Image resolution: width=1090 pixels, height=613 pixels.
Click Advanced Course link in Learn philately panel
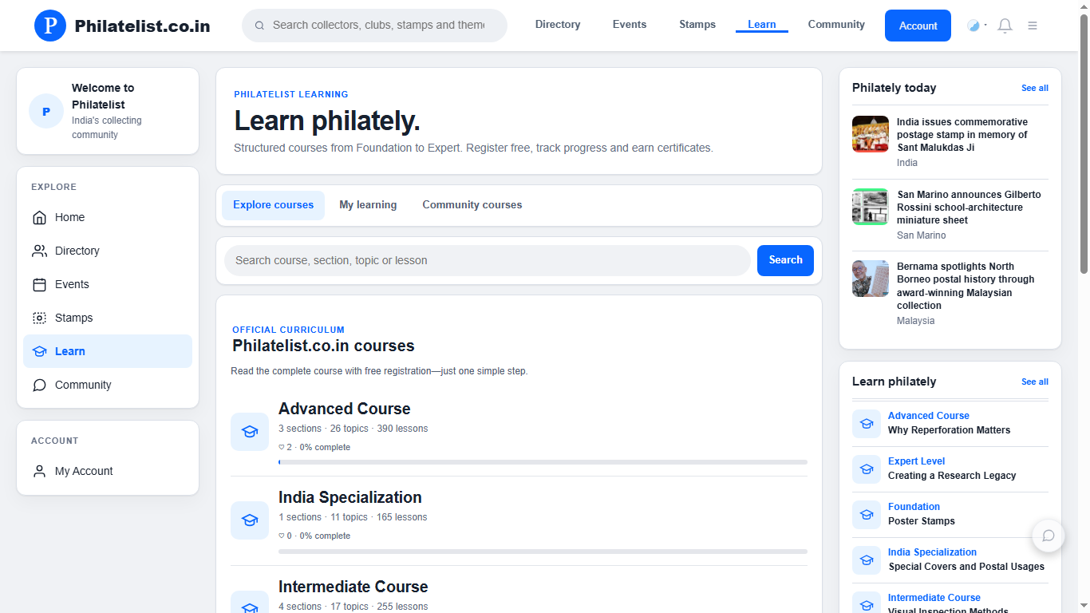coord(929,416)
